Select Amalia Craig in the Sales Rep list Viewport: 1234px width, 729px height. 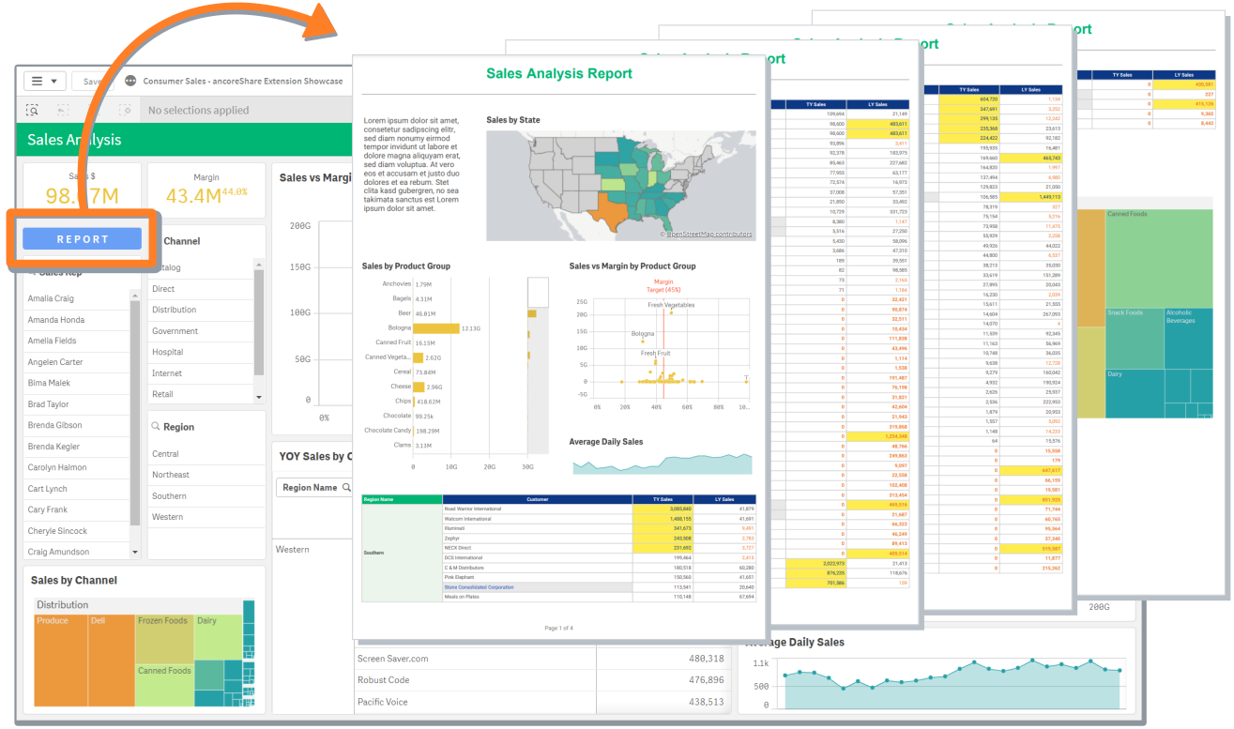pyautogui.click(x=76, y=298)
